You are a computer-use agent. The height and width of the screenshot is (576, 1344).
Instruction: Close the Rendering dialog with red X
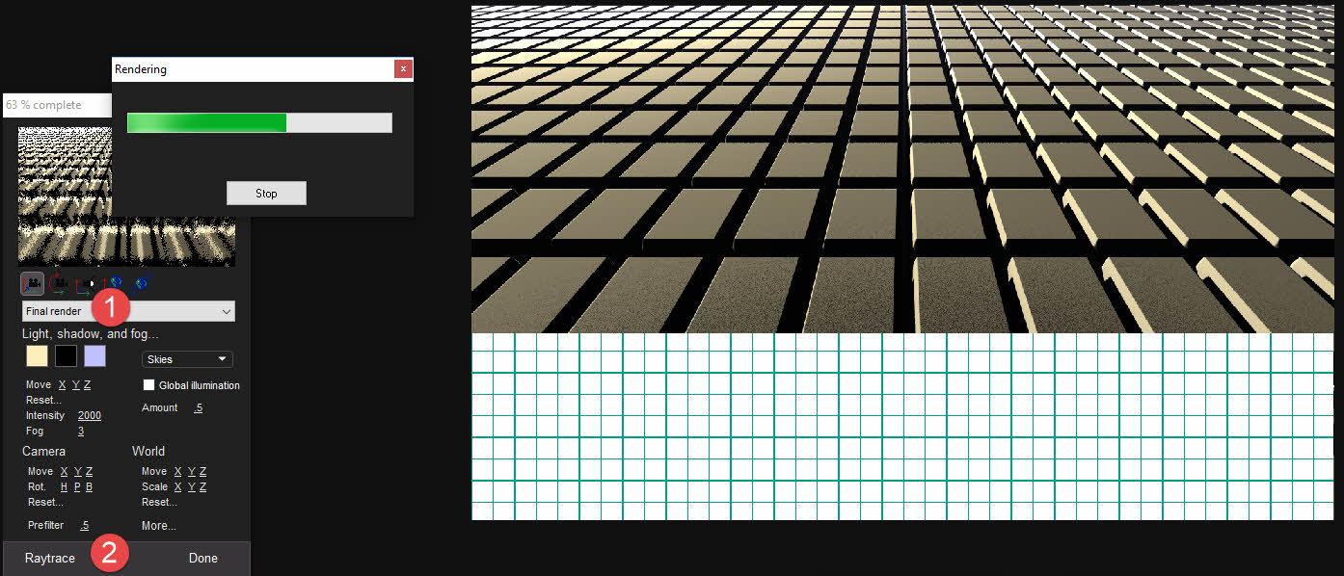point(403,69)
